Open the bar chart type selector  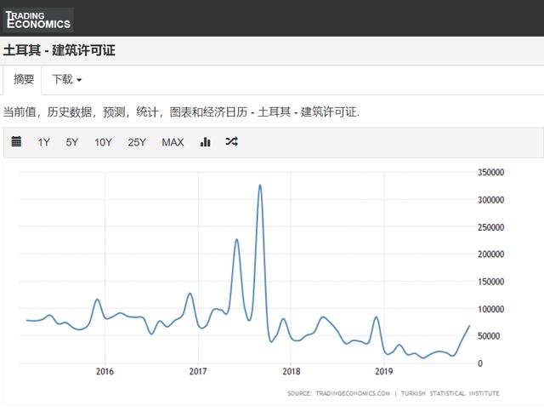point(205,142)
